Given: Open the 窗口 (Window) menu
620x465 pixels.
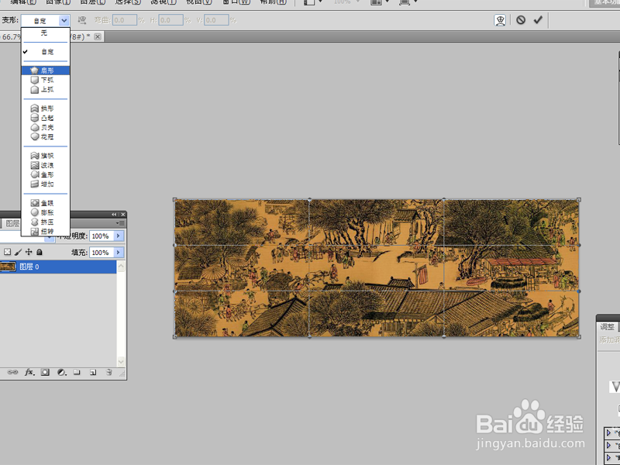Looking at the screenshot, I should [x=236, y=2].
